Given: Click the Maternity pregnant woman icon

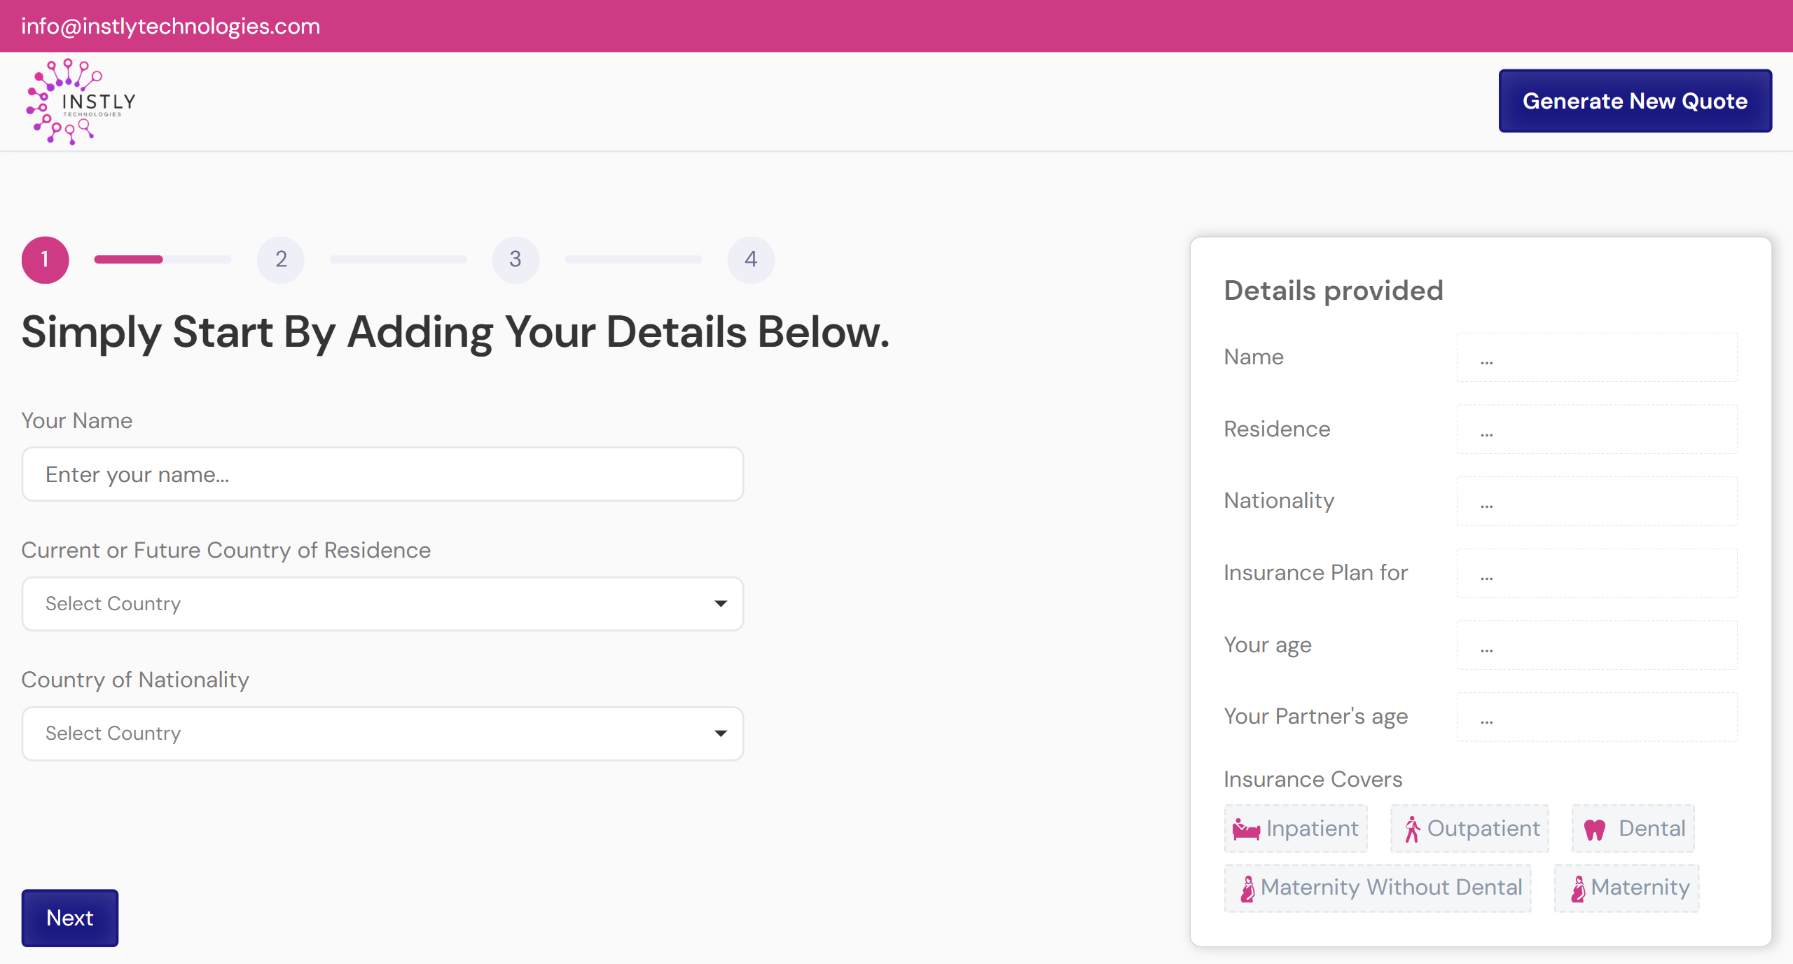Looking at the screenshot, I should (x=1578, y=888).
